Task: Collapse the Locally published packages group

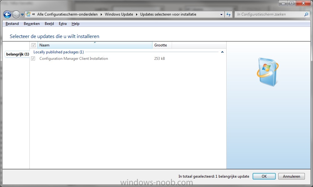Action: [222, 52]
